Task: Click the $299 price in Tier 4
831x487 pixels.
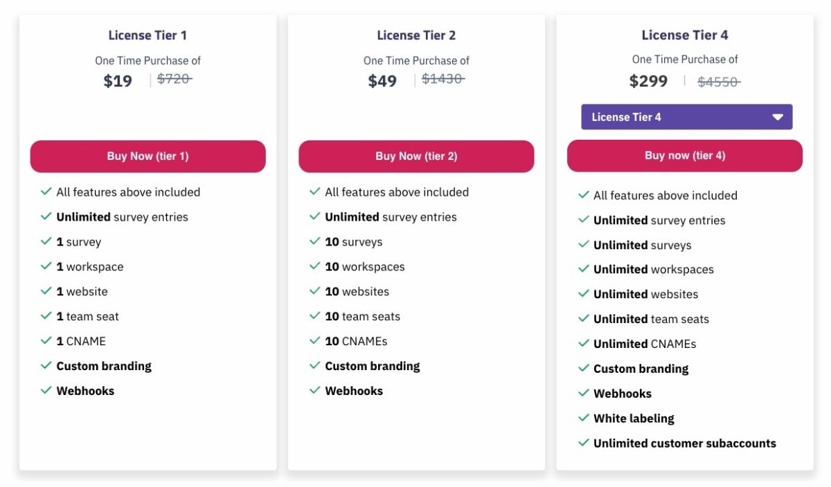Action: tap(648, 81)
